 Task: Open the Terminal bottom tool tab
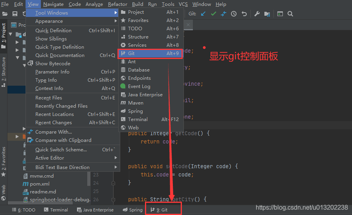point(56,210)
